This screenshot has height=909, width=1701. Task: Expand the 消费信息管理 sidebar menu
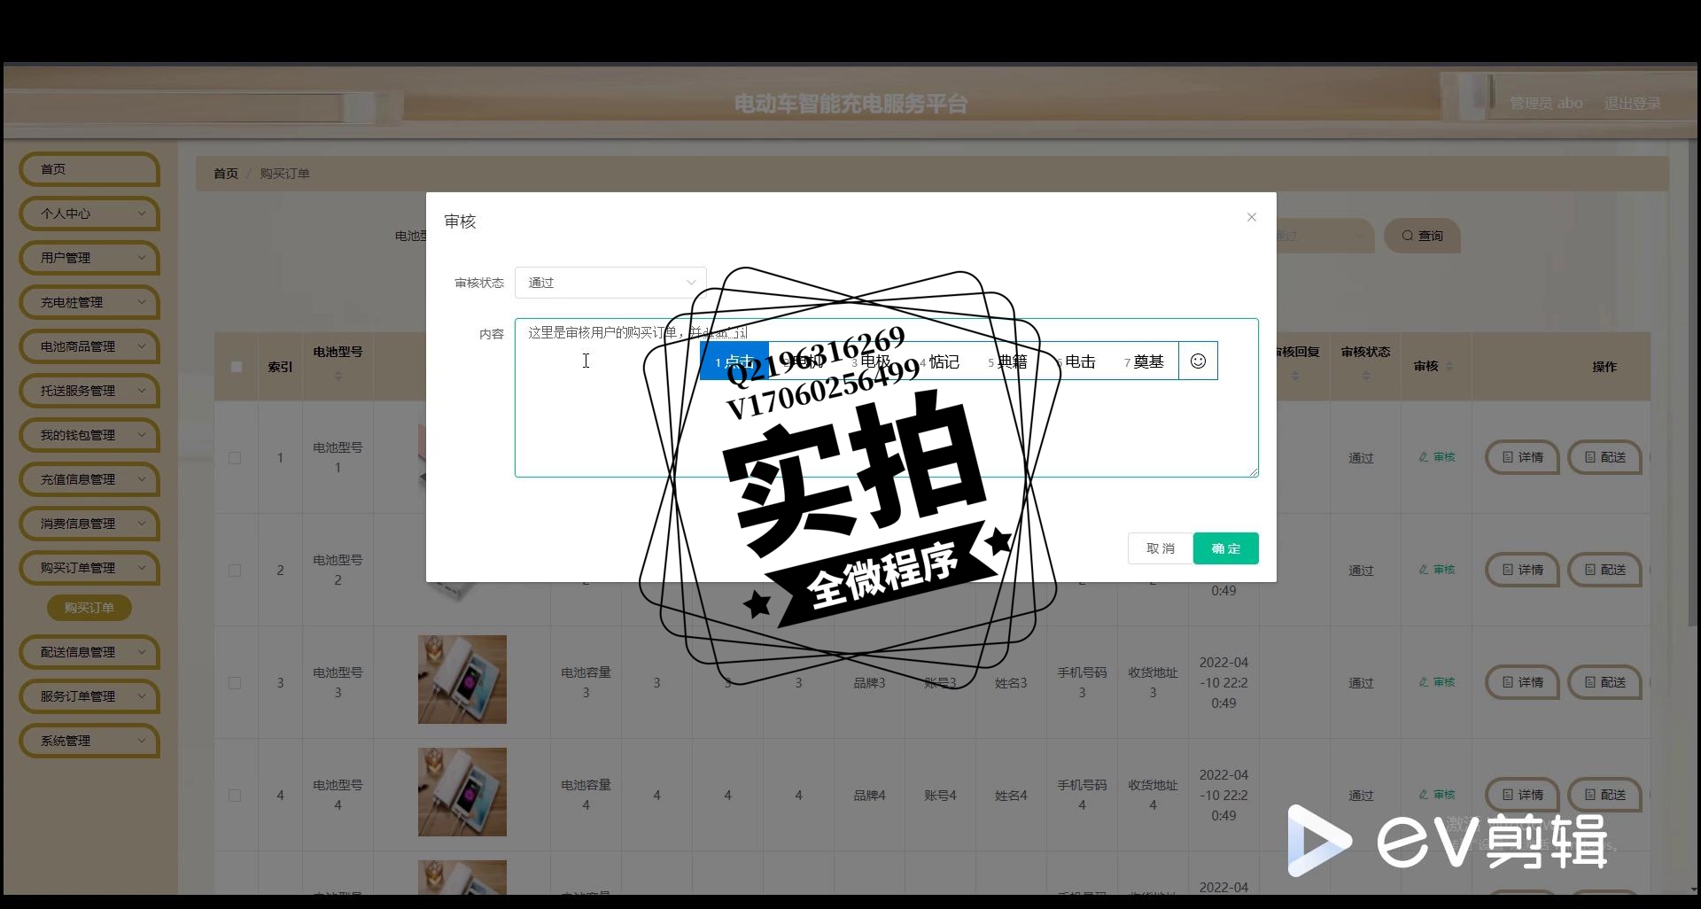pyautogui.click(x=89, y=524)
